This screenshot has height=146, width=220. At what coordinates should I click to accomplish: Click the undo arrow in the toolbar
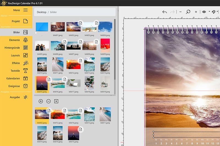[164, 12]
